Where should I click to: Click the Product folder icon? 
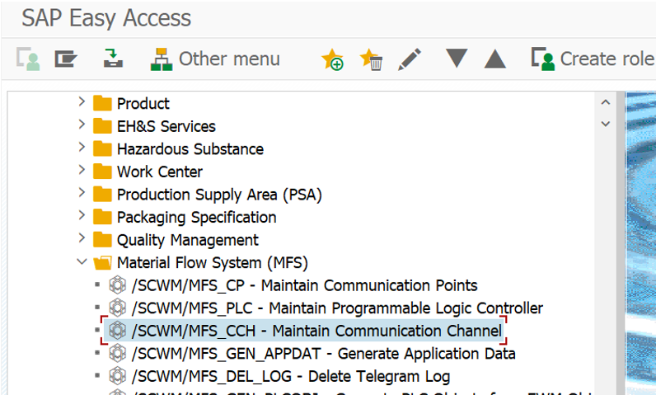click(102, 103)
